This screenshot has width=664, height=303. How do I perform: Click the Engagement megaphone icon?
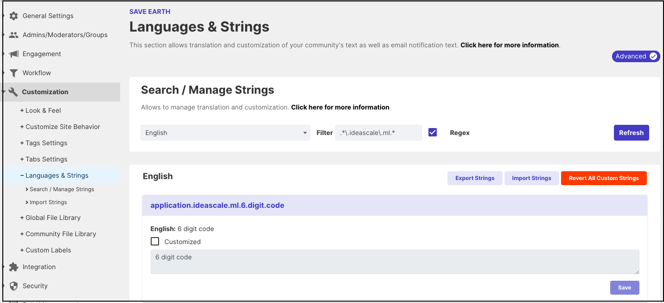tap(13, 53)
